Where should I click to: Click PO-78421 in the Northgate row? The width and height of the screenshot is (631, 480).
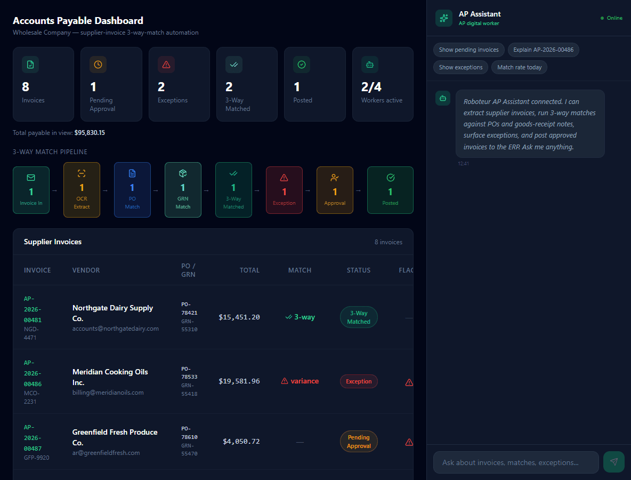point(189,308)
